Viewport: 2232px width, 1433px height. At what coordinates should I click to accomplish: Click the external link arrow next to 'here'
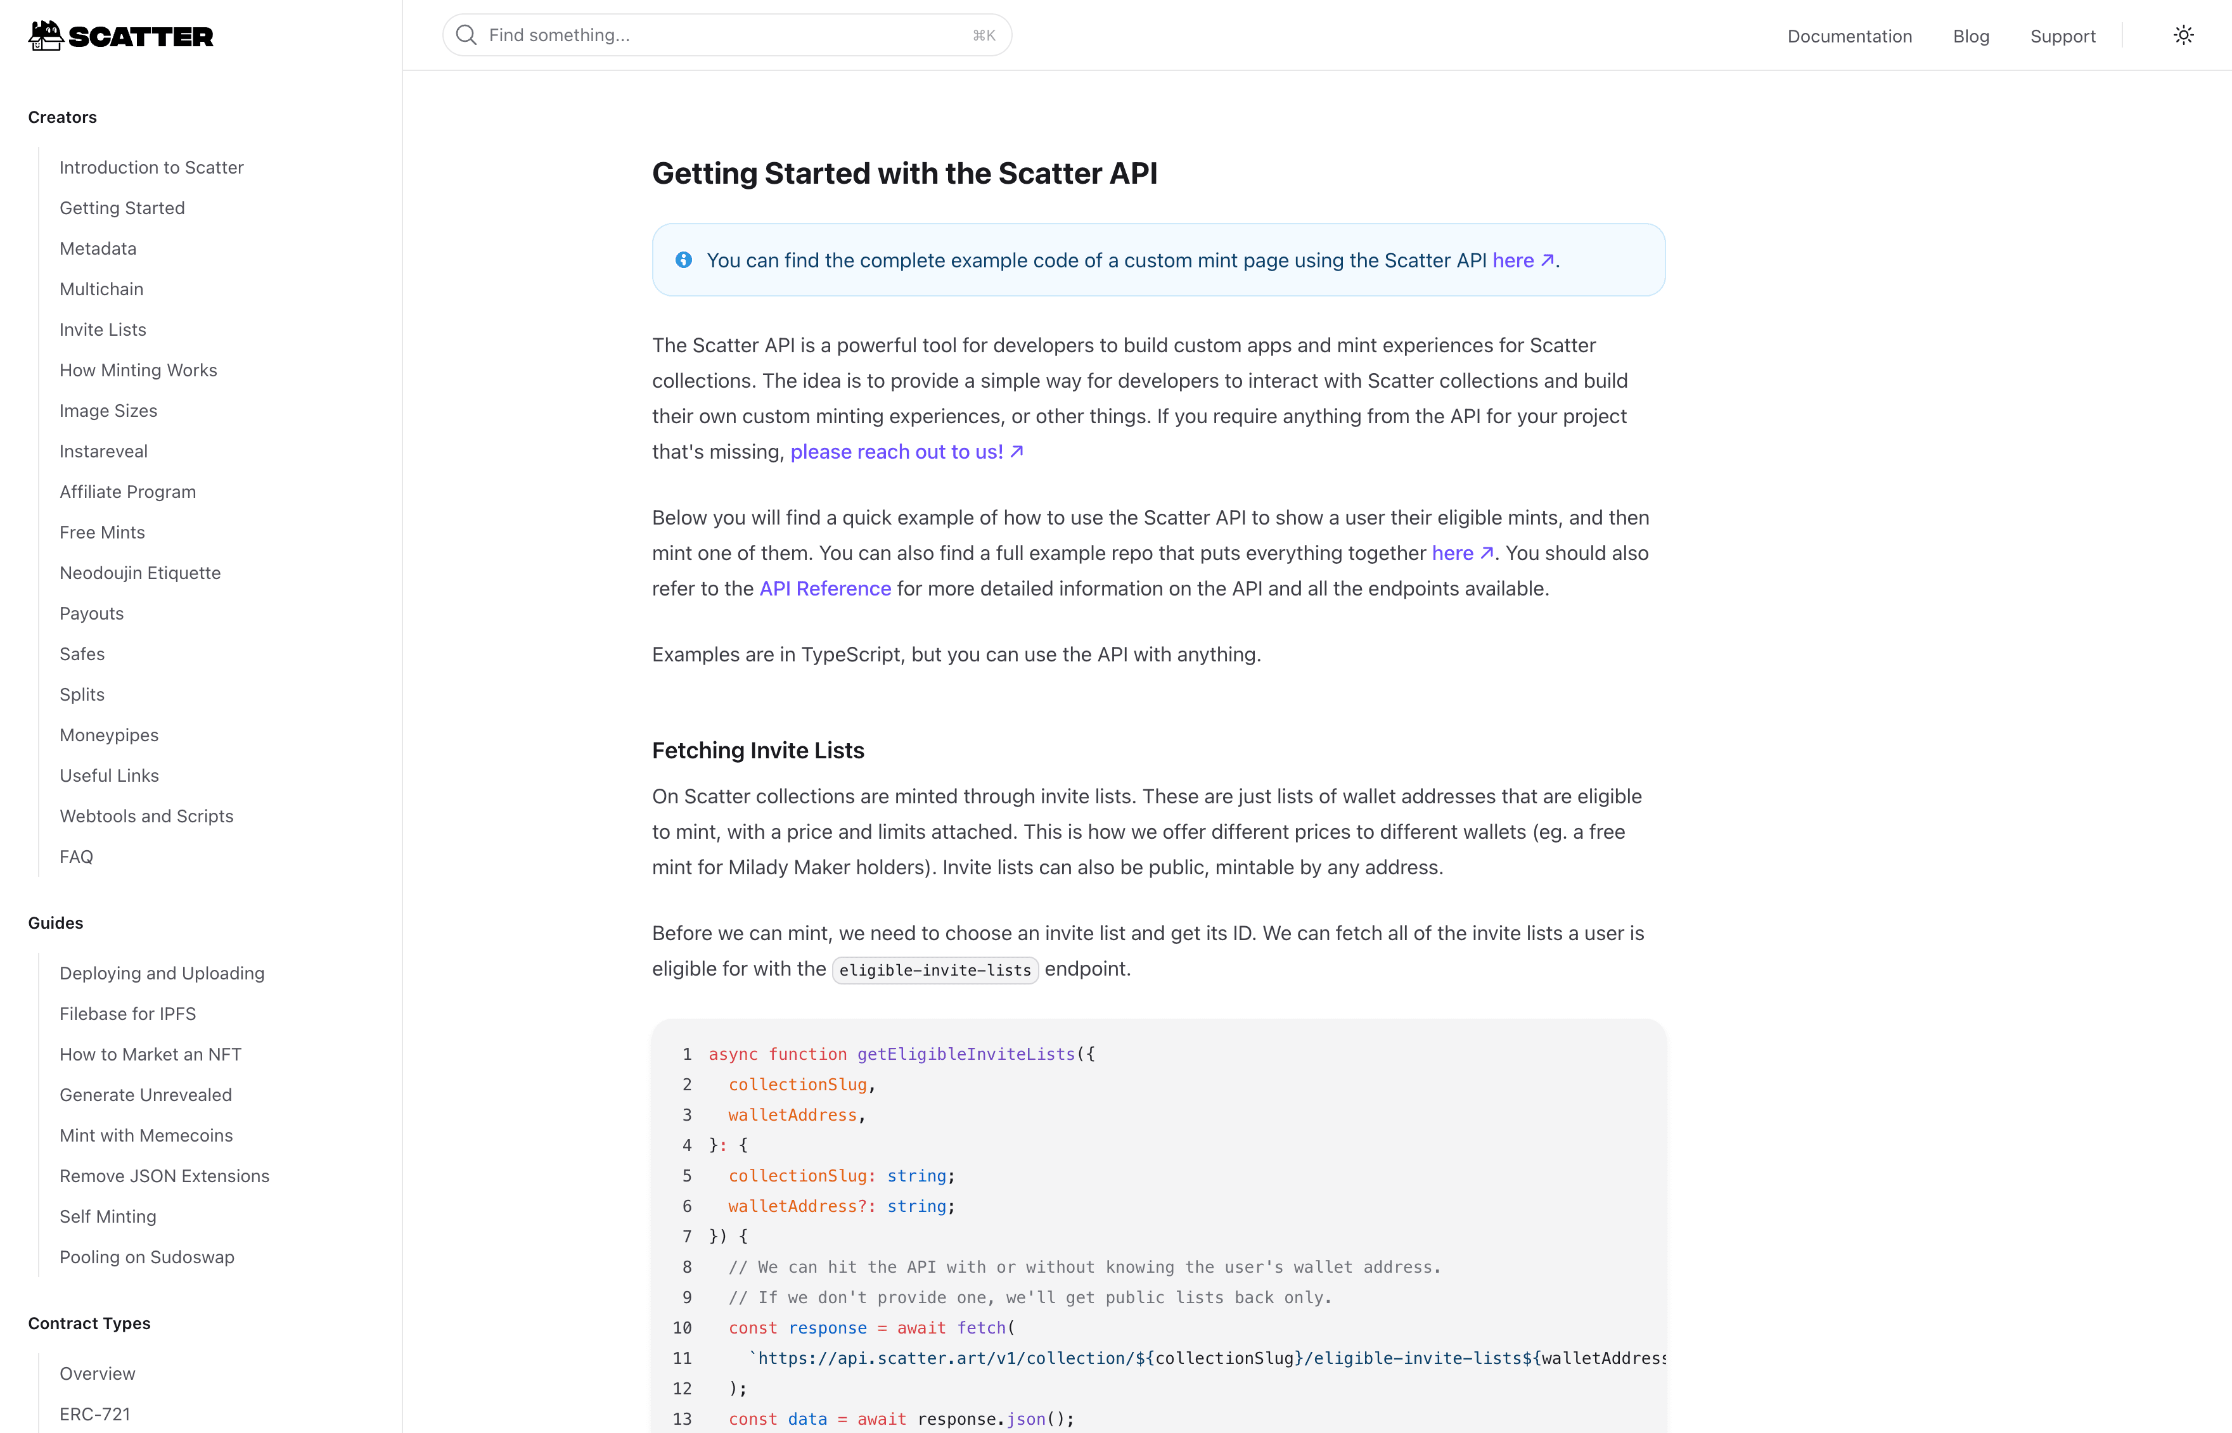[x=1547, y=260]
